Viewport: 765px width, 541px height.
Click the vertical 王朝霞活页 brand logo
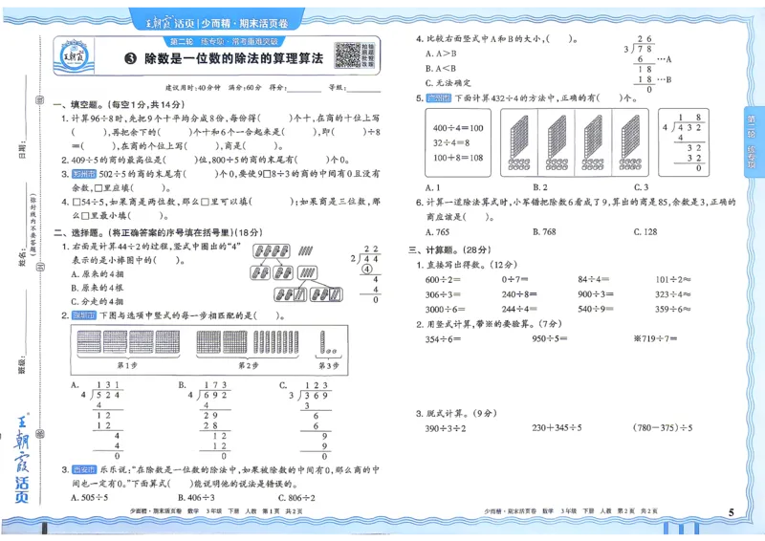(22, 459)
